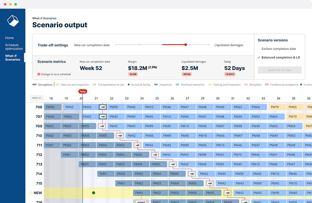Click the +4D disruption block in NEW row
Screen dimensions: 312x203
click(x=227, y=193)
